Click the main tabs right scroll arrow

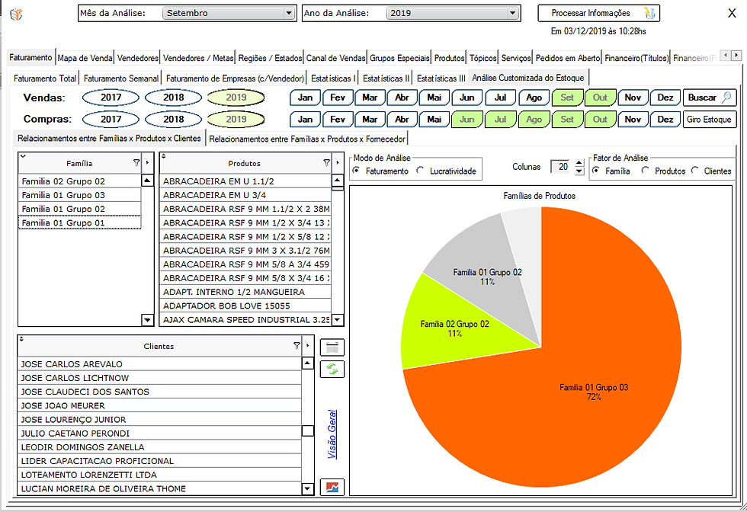pos(736,56)
